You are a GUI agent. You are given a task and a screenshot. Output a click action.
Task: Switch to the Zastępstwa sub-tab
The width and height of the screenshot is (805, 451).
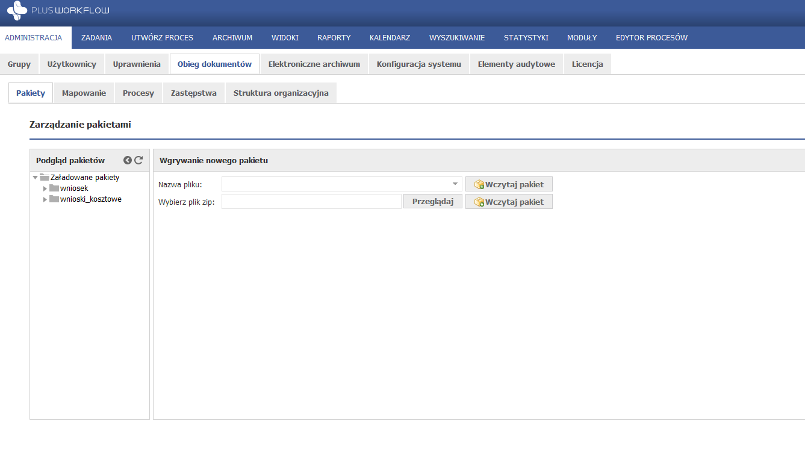click(x=194, y=93)
